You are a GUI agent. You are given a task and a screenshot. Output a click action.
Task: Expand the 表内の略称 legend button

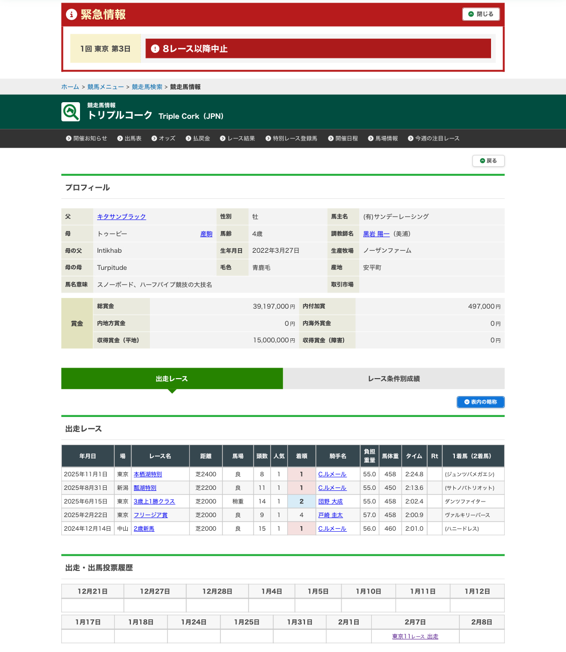[x=480, y=402]
